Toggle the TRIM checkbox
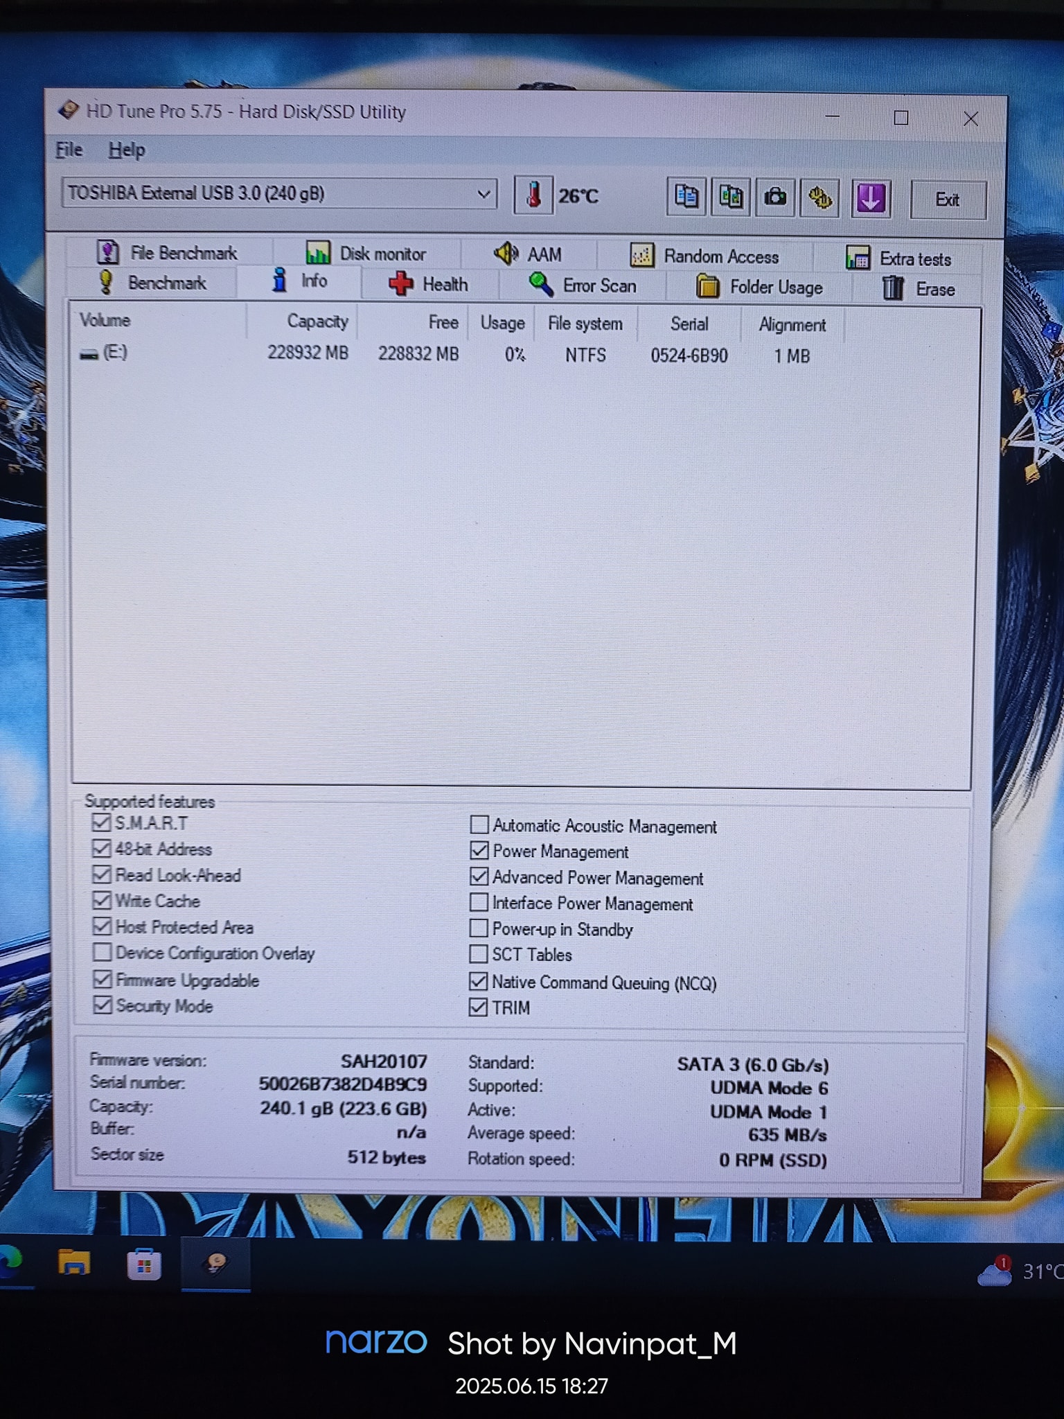Screen dimensions: 1064x1419 point(479,1007)
